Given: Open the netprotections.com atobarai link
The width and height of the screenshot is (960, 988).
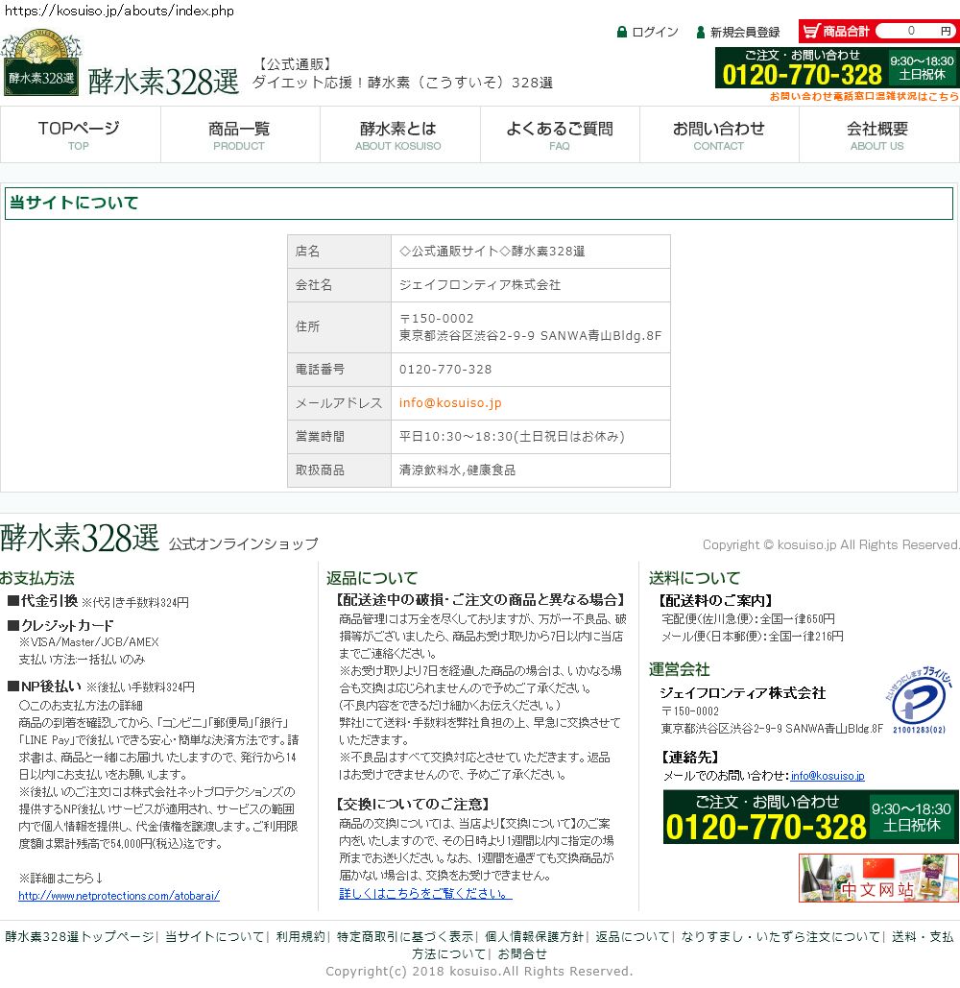Looking at the screenshot, I should [119, 896].
